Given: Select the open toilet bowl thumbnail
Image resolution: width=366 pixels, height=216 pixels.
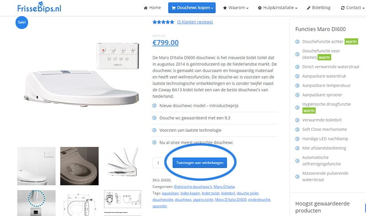Looking at the screenshot, I should (x=79, y=166).
